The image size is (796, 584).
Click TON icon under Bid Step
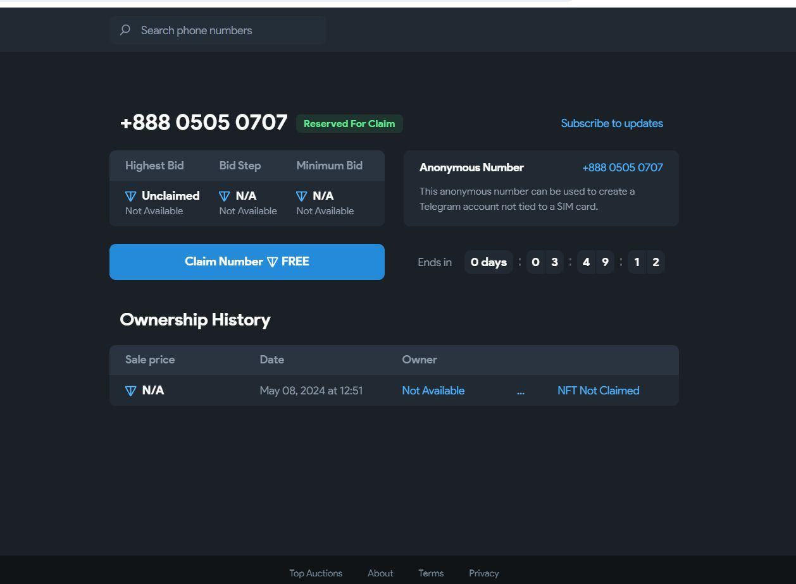[225, 196]
